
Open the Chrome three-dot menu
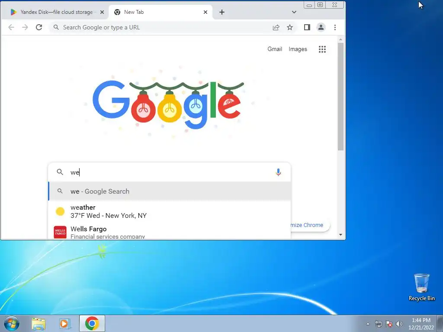335,27
